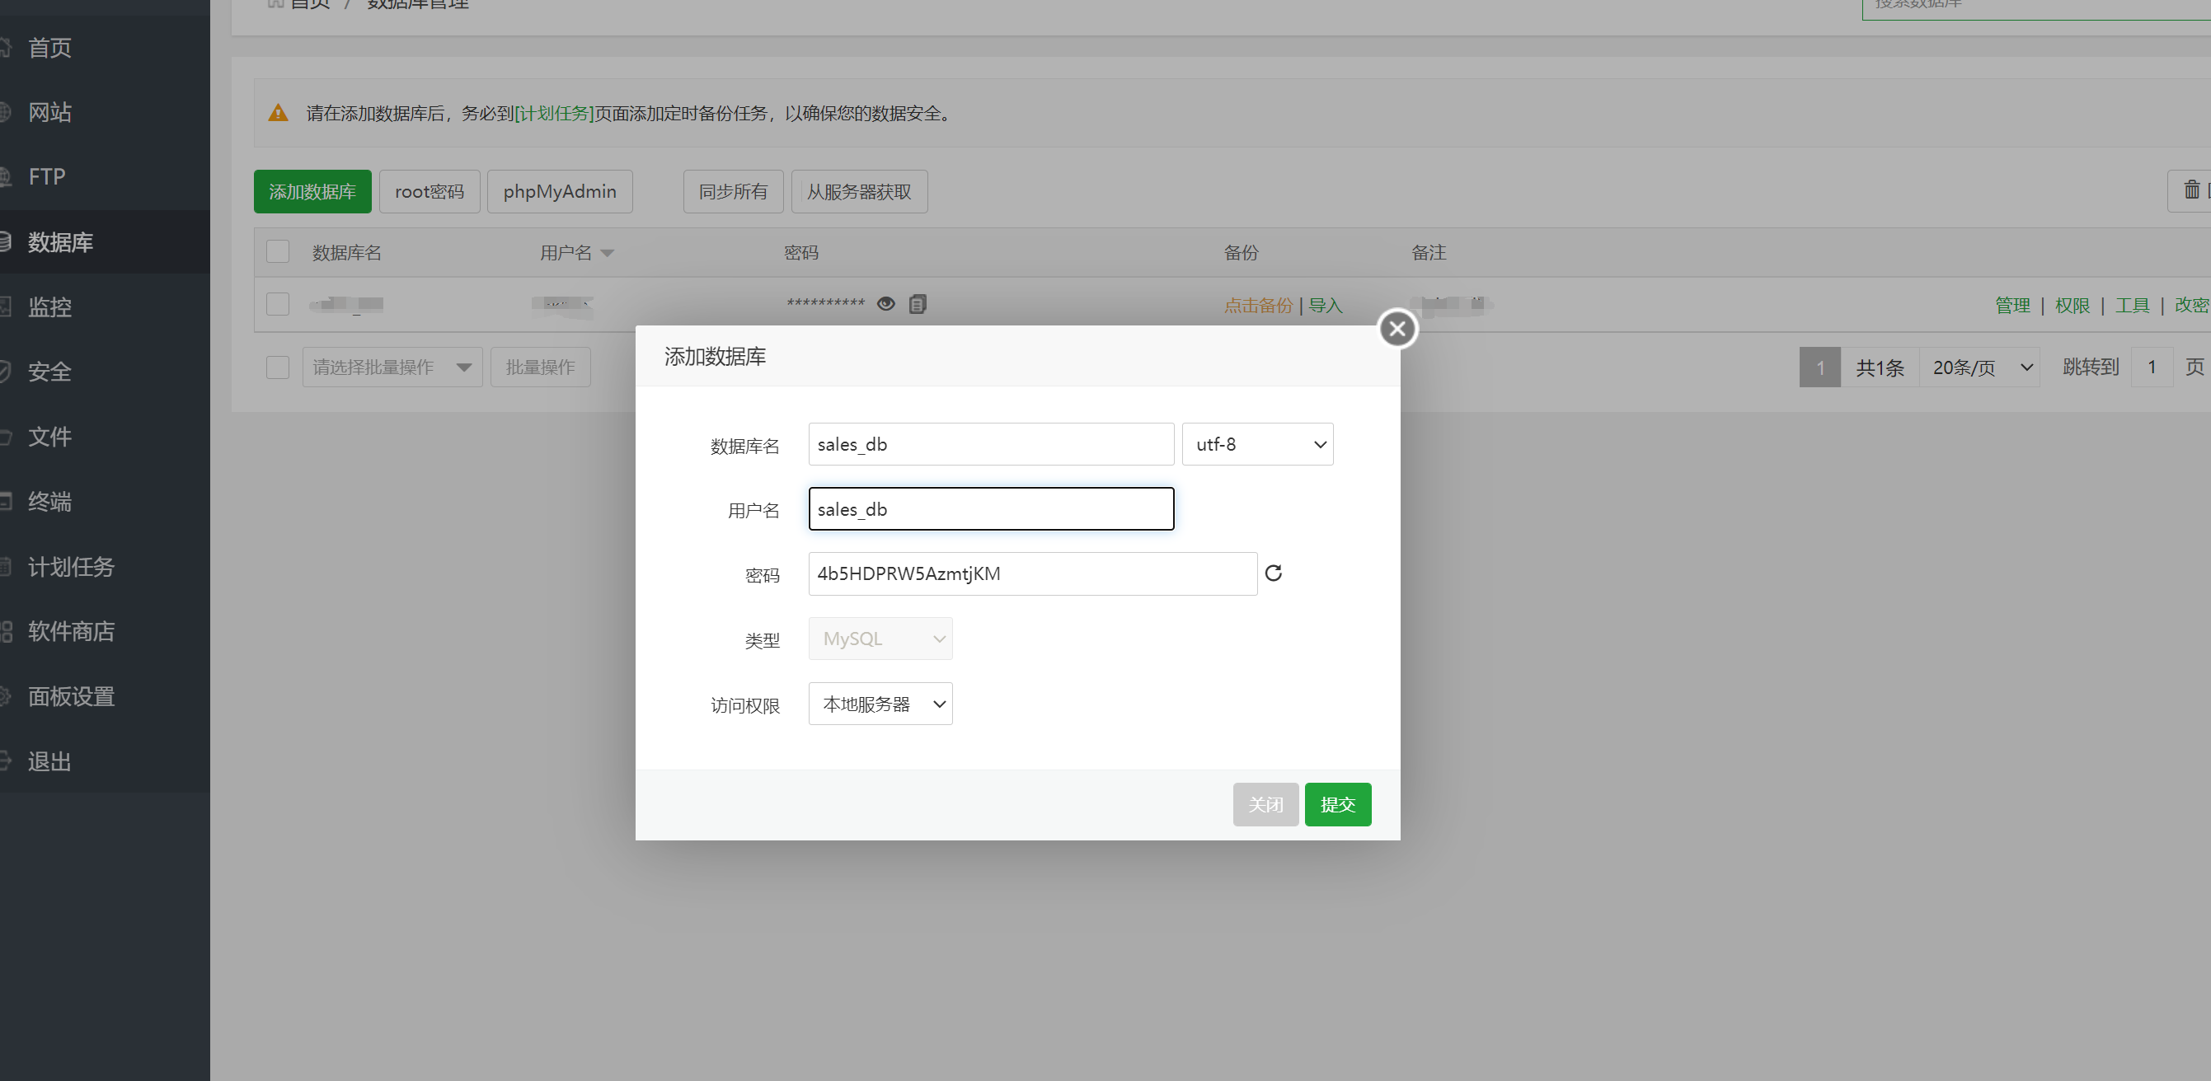Click the green 提交 submit button
Screen dimensions: 2211x1081
[1337, 805]
